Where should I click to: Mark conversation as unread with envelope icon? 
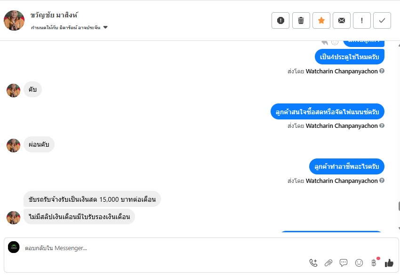click(342, 20)
